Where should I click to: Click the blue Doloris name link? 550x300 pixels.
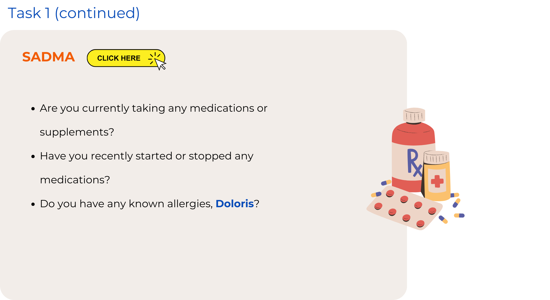coord(235,204)
